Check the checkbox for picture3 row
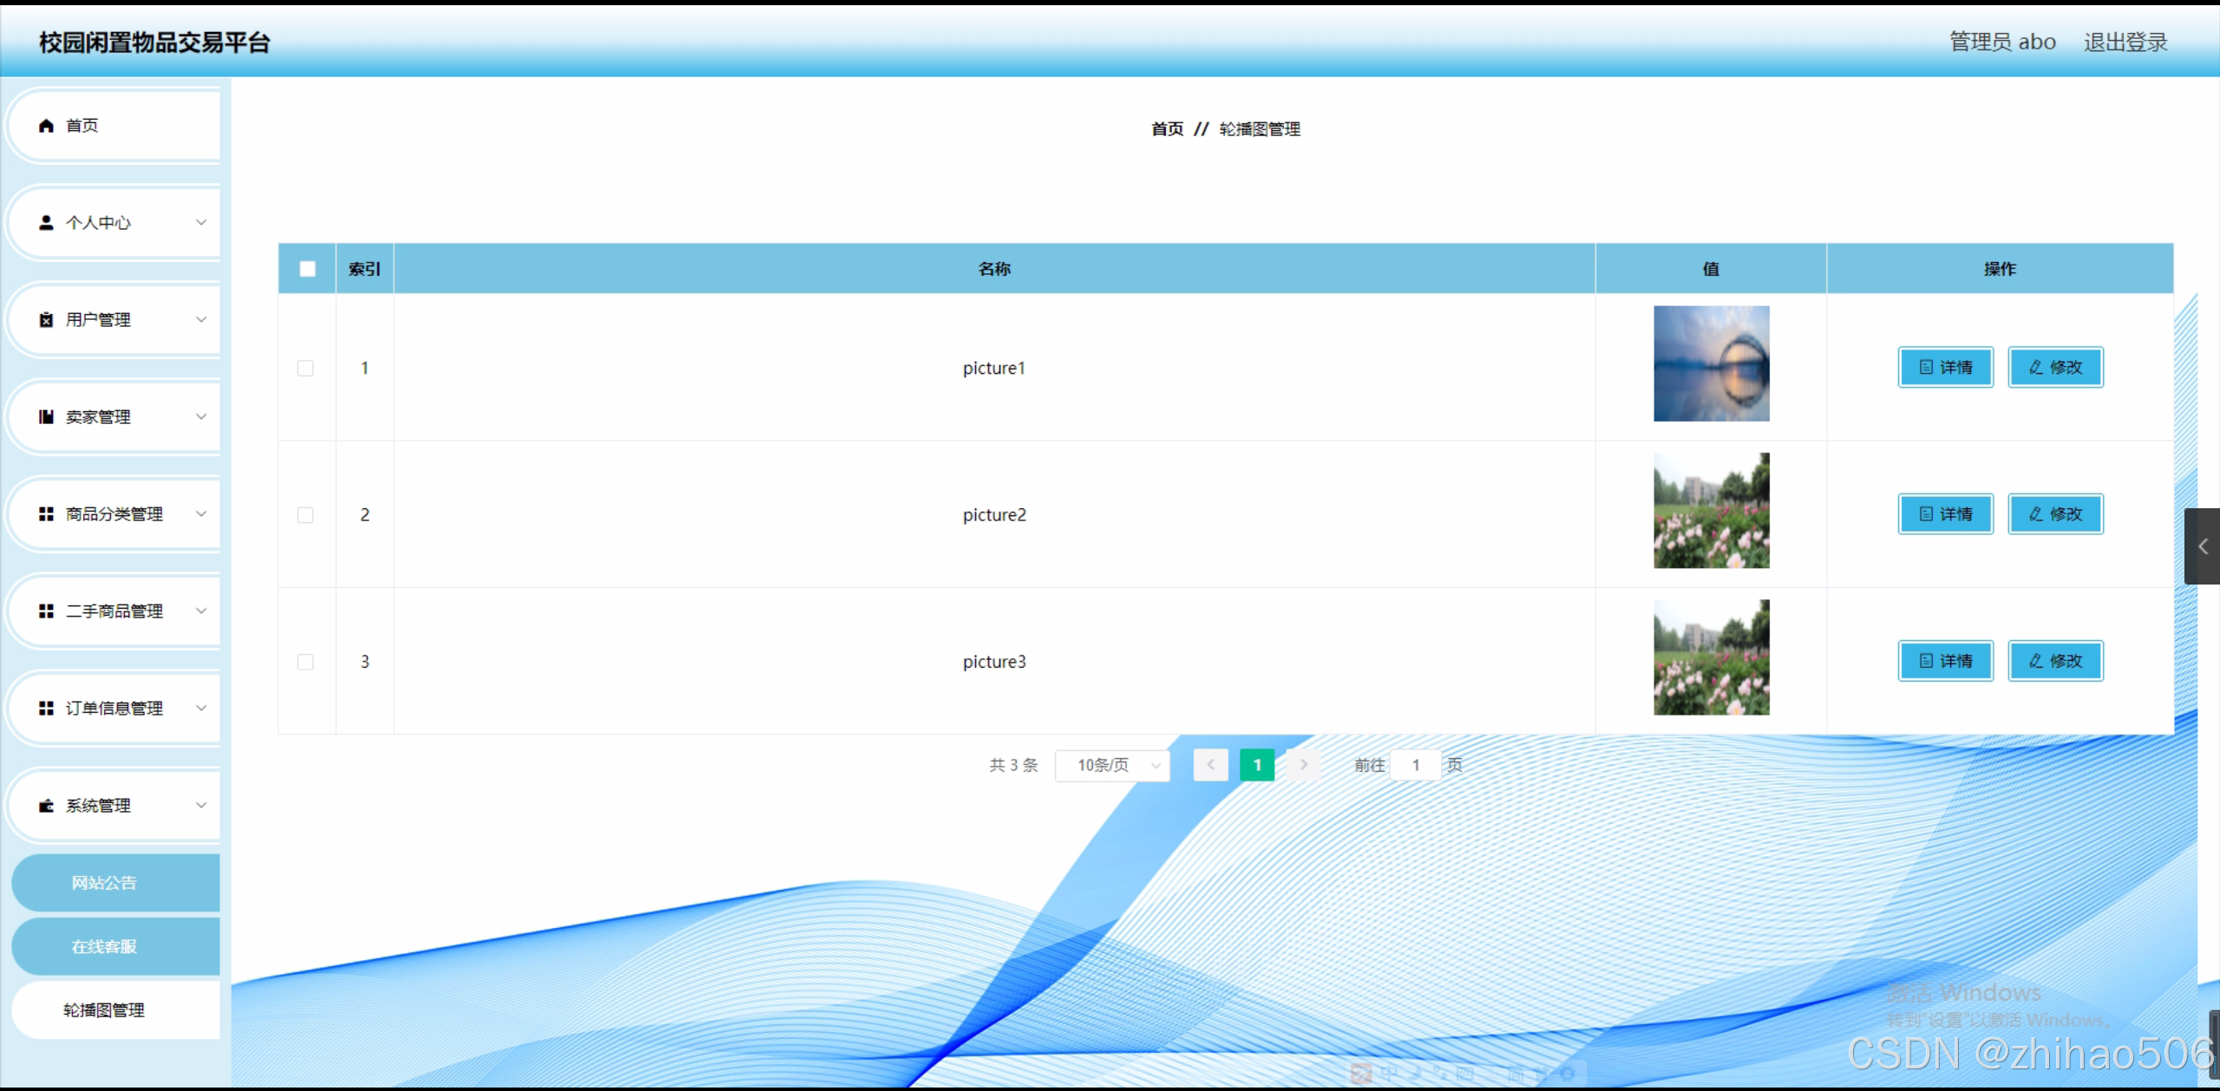 305,662
